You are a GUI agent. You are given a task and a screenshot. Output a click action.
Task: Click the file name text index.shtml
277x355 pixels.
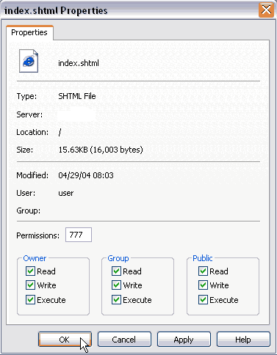[x=79, y=63]
